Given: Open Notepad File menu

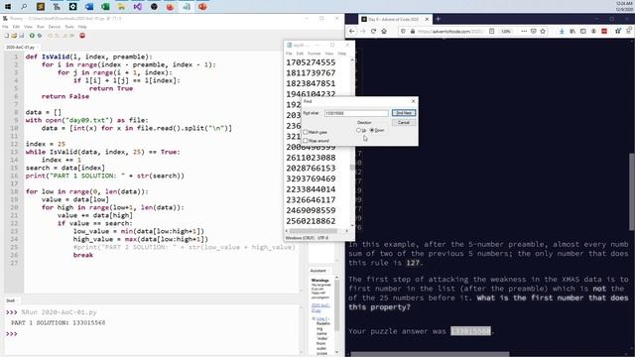Looking at the screenshot, I should coord(289,54).
